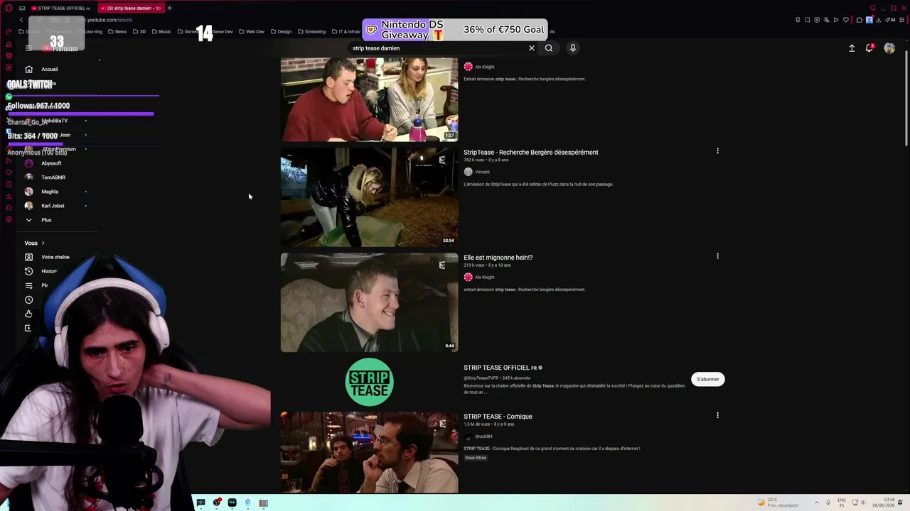Image resolution: width=910 pixels, height=511 pixels.
Task: Open Watch later clock icon
Action: [28, 300]
